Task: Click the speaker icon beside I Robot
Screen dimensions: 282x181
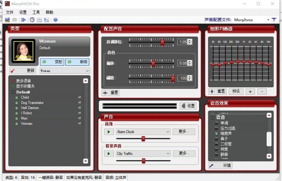Action: (79, 113)
